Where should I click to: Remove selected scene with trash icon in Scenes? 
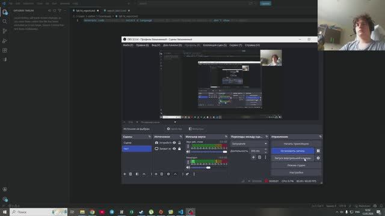[x=131, y=174]
